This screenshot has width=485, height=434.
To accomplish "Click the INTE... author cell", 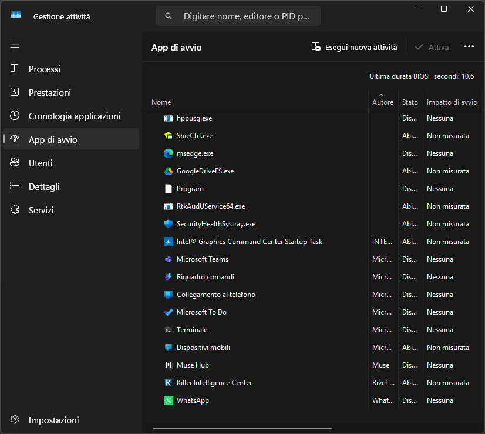I will coord(382,242).
